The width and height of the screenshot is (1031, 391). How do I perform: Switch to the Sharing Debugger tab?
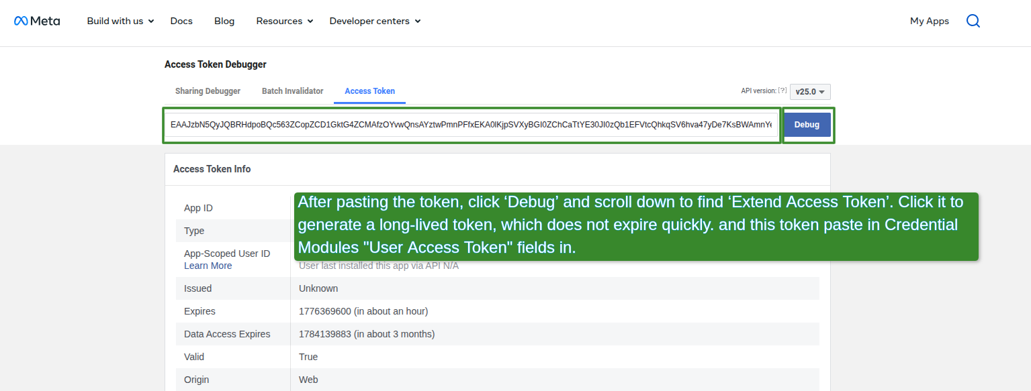coord(208,91)
